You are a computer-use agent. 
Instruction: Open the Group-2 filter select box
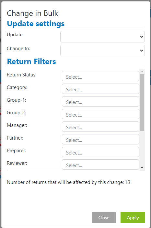point(100,114)
